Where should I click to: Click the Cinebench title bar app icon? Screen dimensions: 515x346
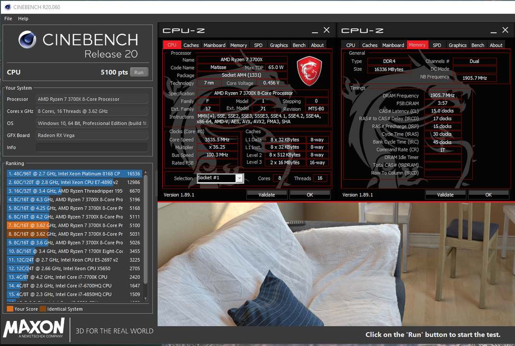(8, 7)
